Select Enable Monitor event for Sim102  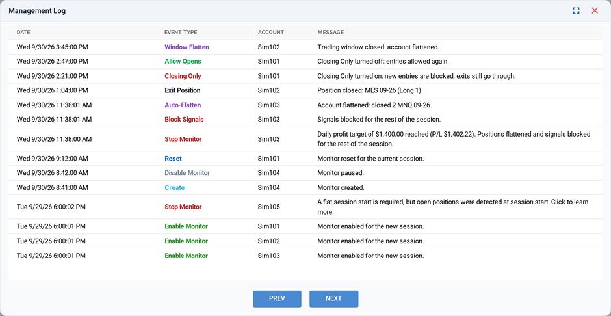coord(187,241)
